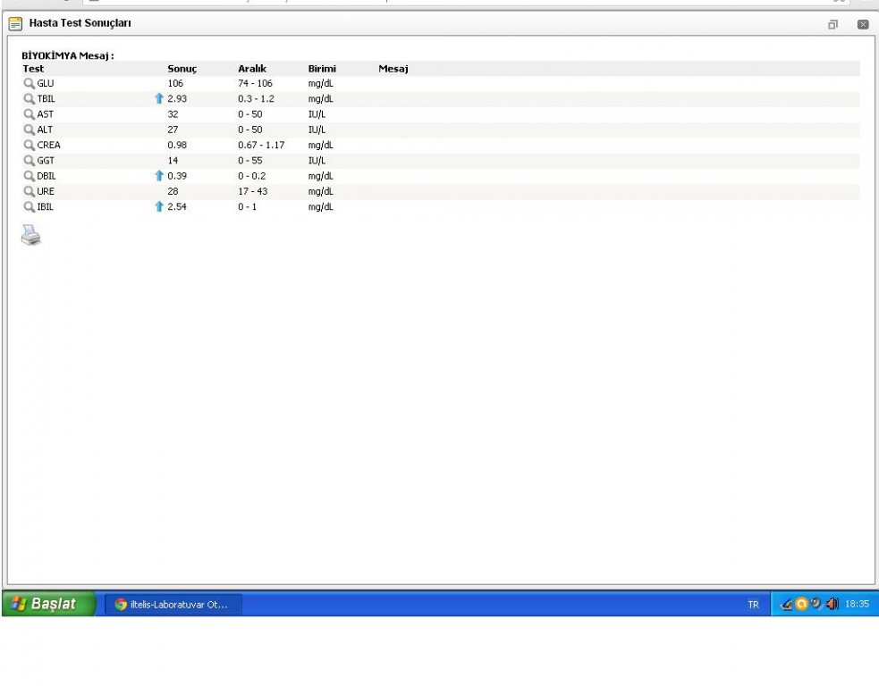This screenshot has width=879, height=686.
Task: Click the TR language indicator
Action: 753,605
